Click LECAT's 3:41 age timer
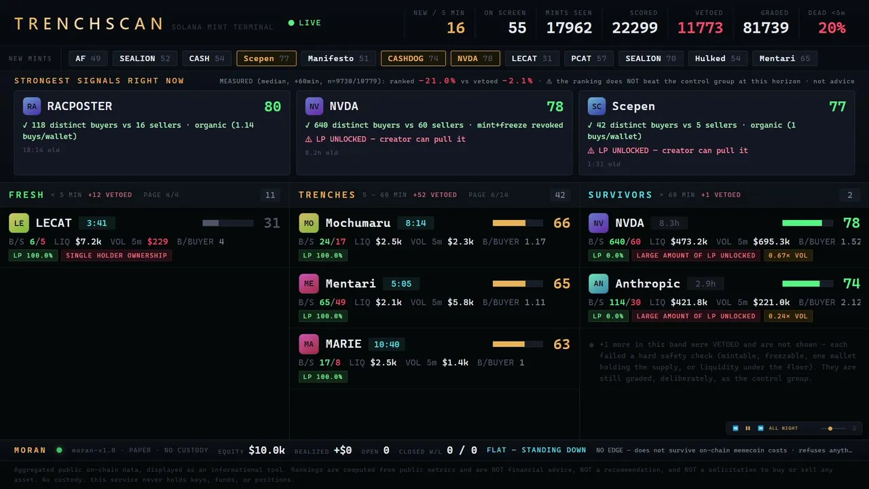 [x=97, y=223]
